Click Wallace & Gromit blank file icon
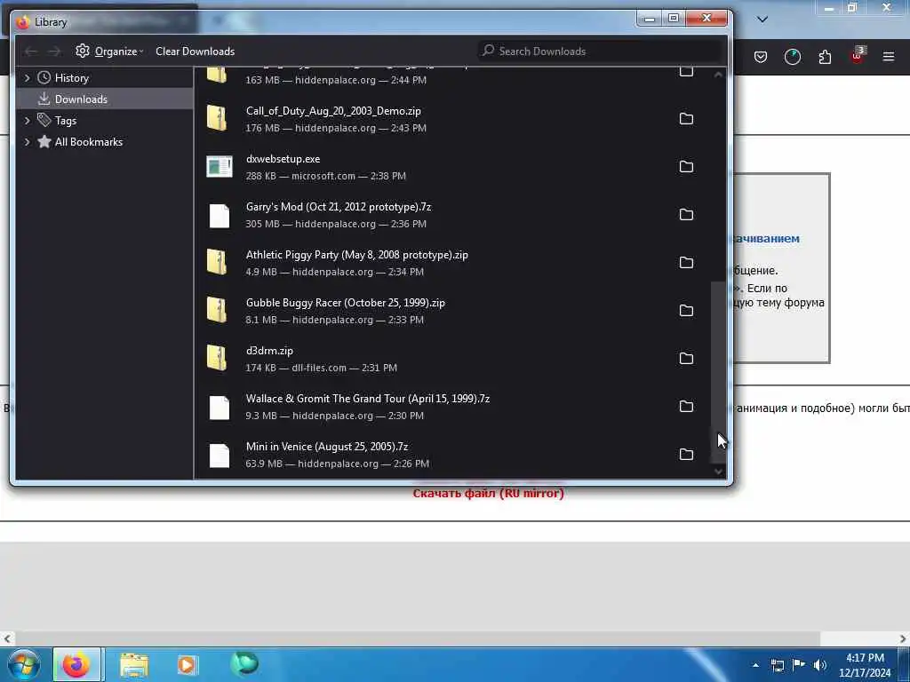Image resolution: width=910 pixels, height=682 pixels. coord(220,408)
